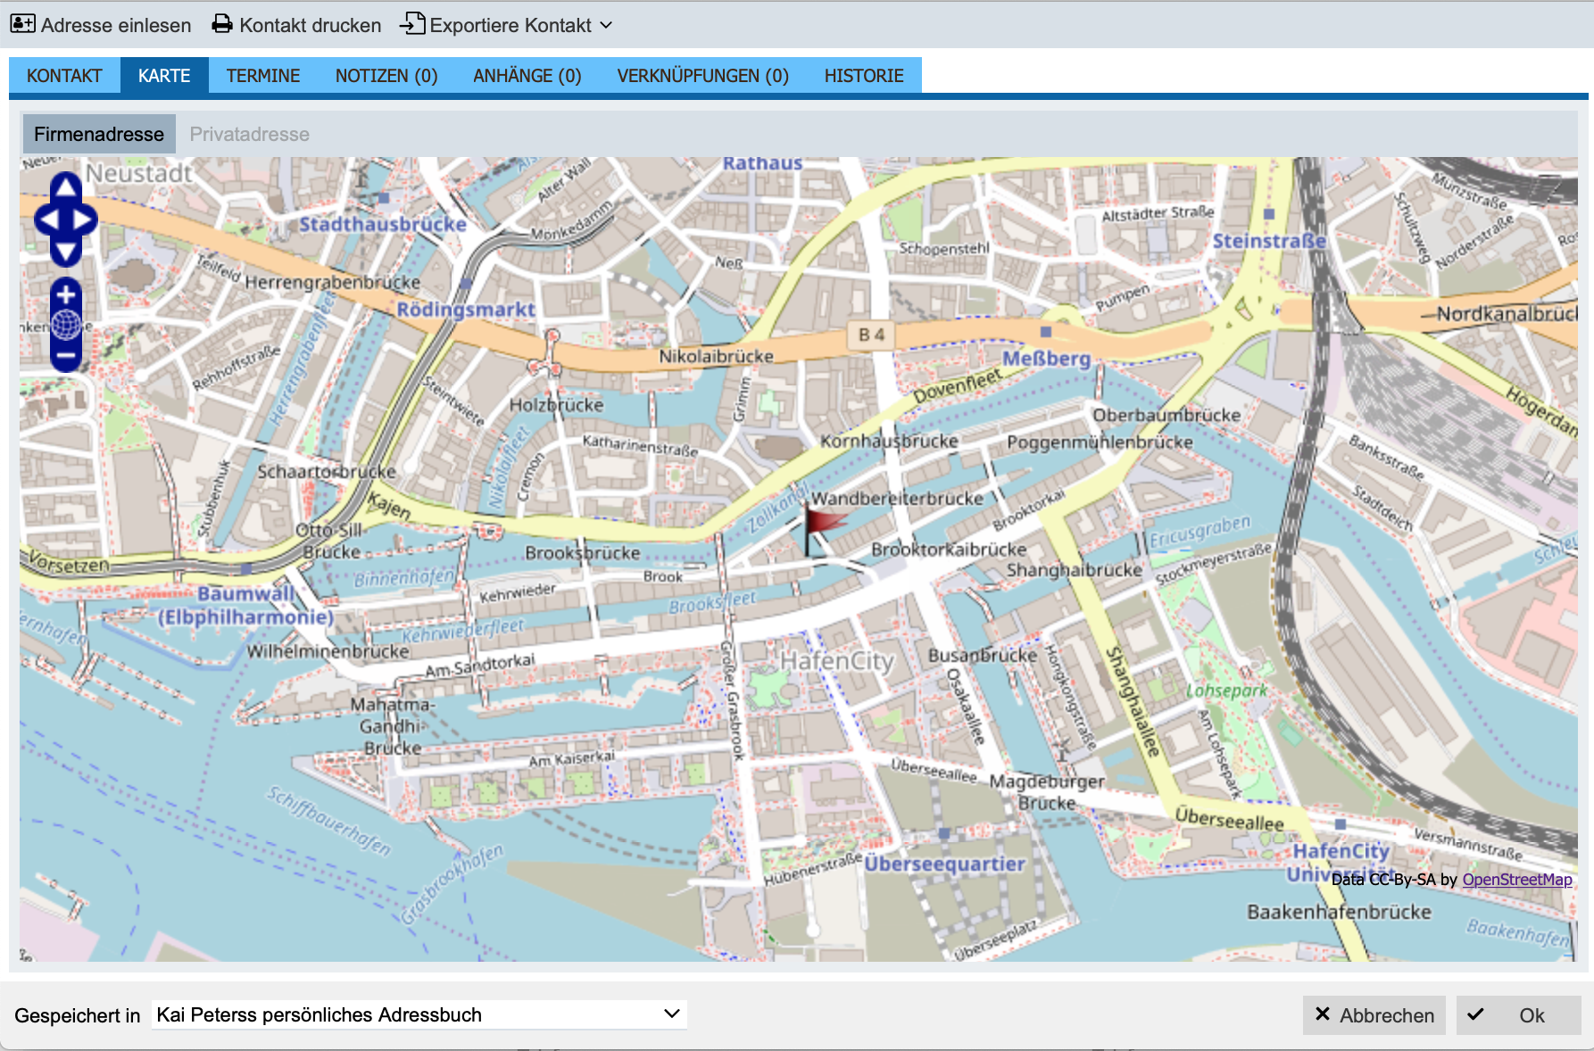Click the Überseequartier station label
The image size is (1594, 1051).
point(944,864)
